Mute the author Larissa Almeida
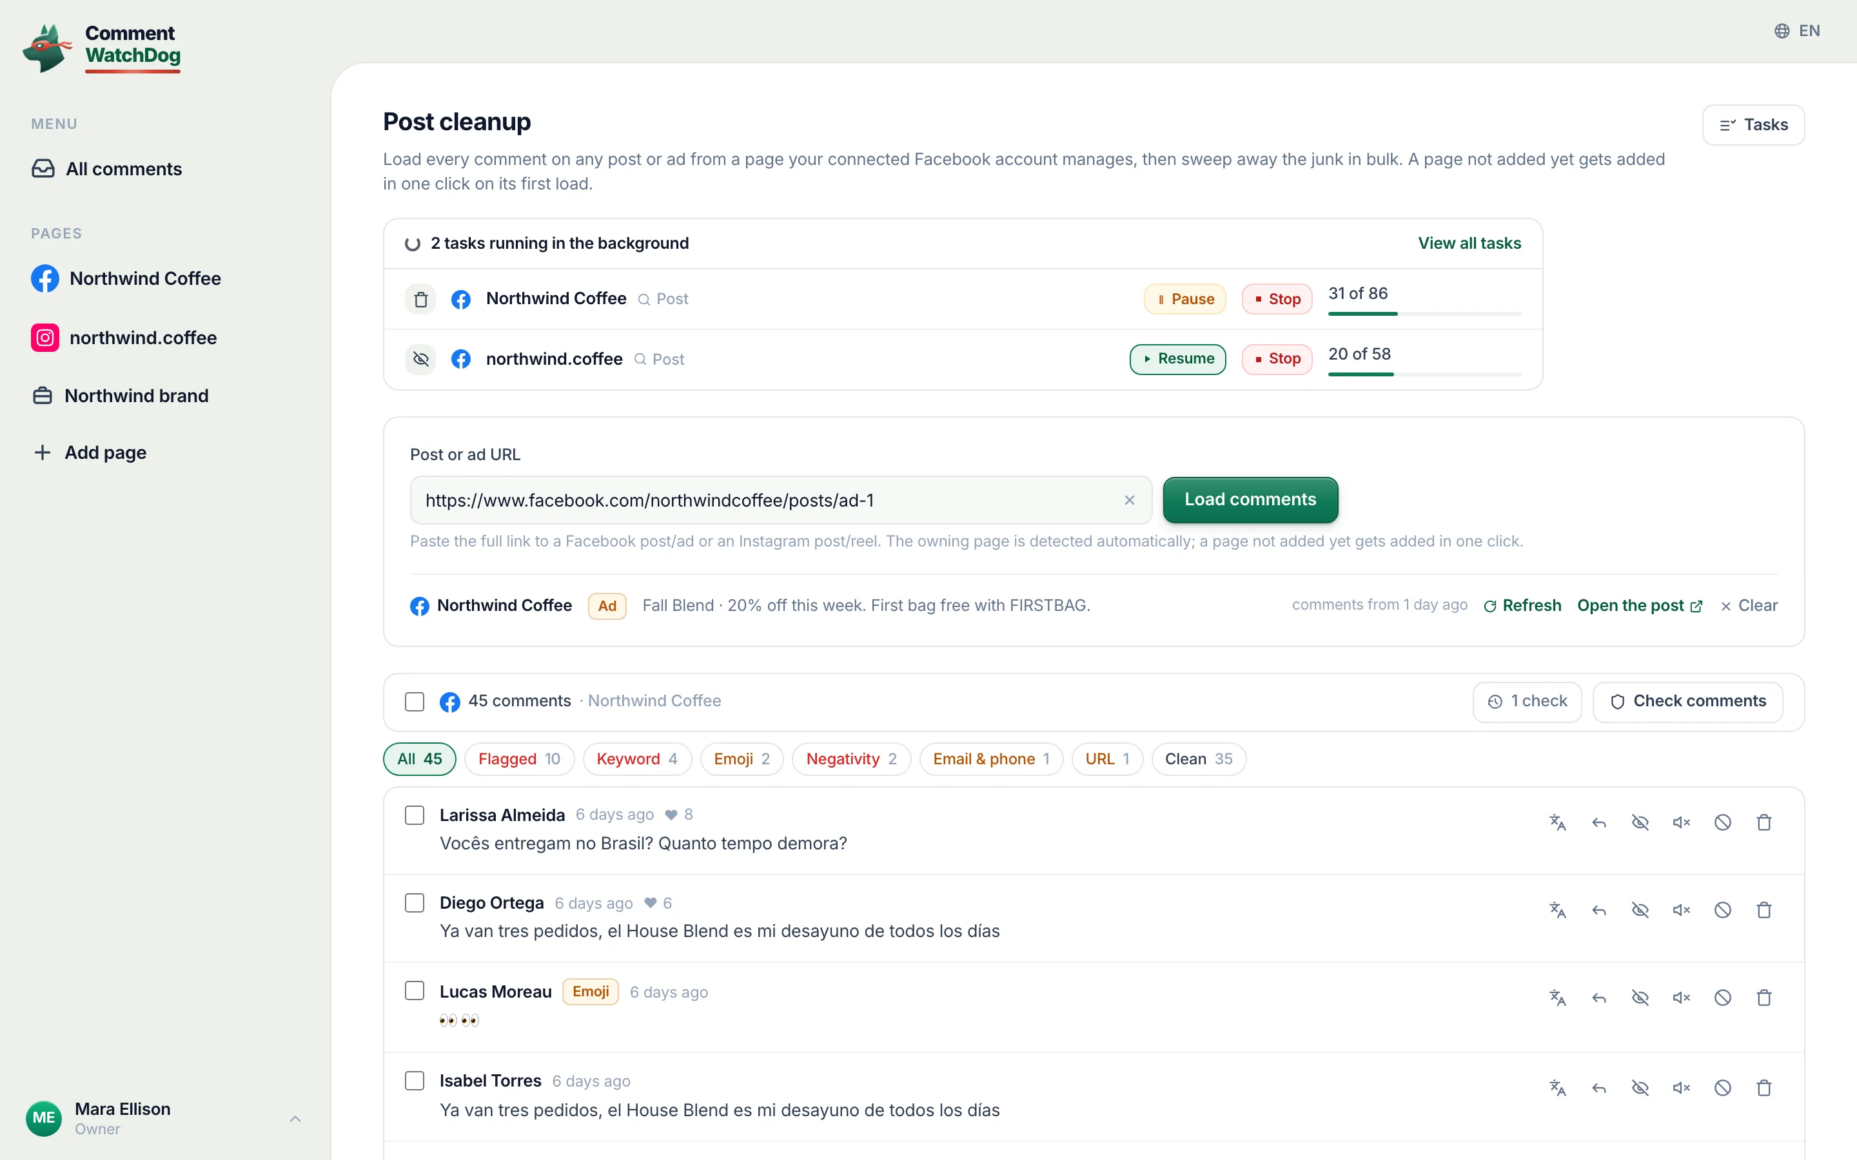 point(1681,822)
